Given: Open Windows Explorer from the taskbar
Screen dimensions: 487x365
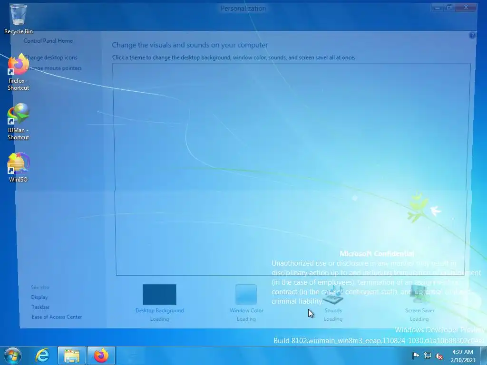Looking at the screenshot, I should coord(72,355).
